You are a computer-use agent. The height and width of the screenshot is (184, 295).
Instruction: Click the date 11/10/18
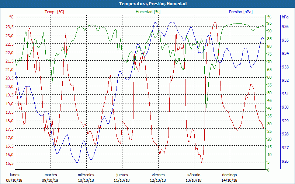pyautogui.click(x=122, y=180)
